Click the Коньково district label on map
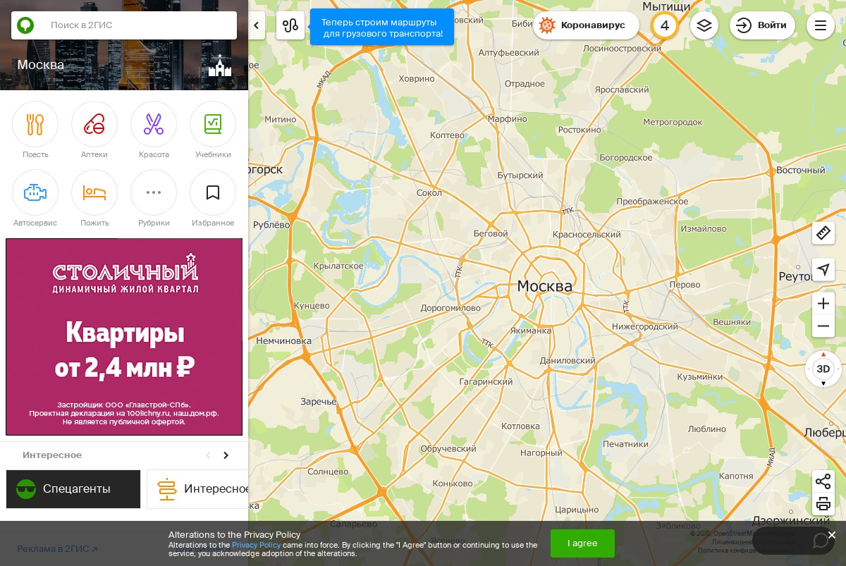This screenshot has width=846, height=566. pos(453,484)
